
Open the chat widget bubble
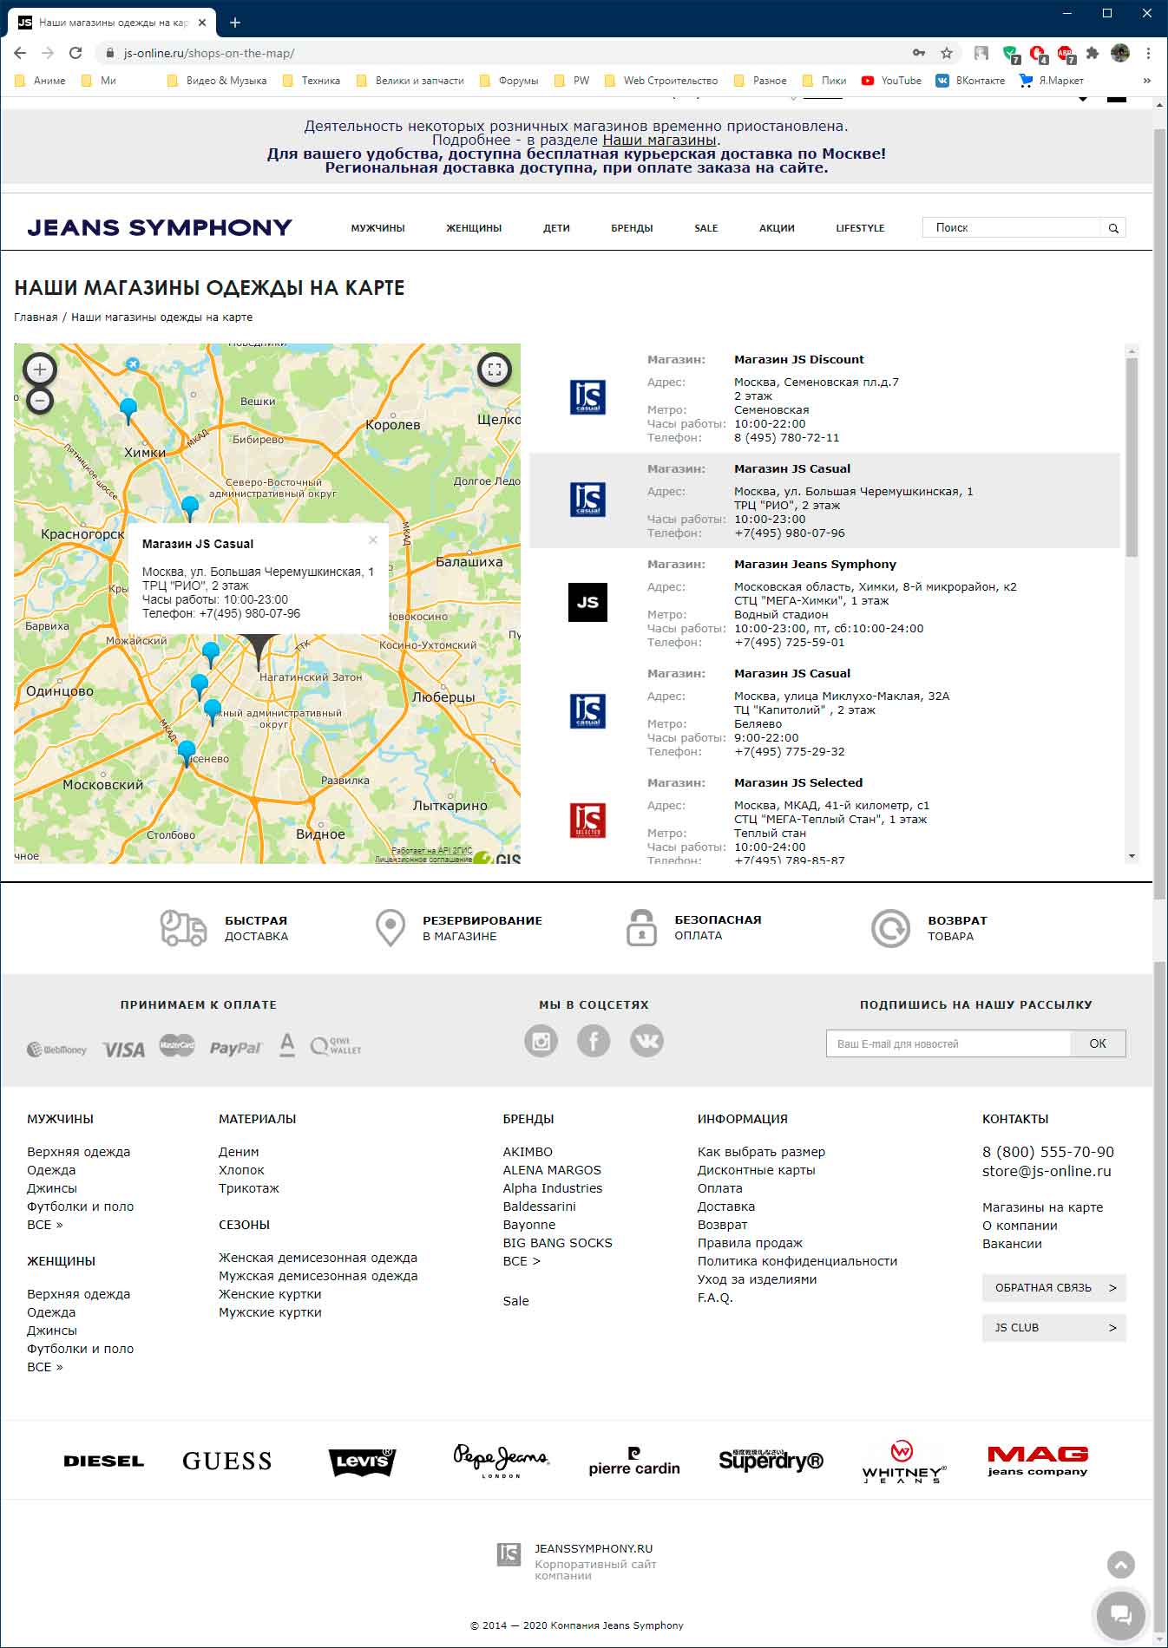click(1120, 1614)
